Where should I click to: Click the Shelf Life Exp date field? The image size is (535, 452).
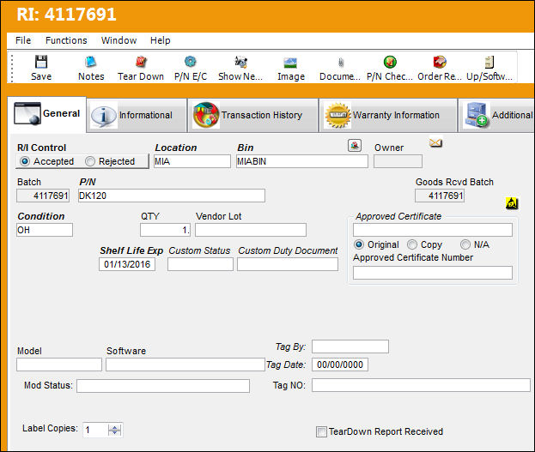[127, 264]
